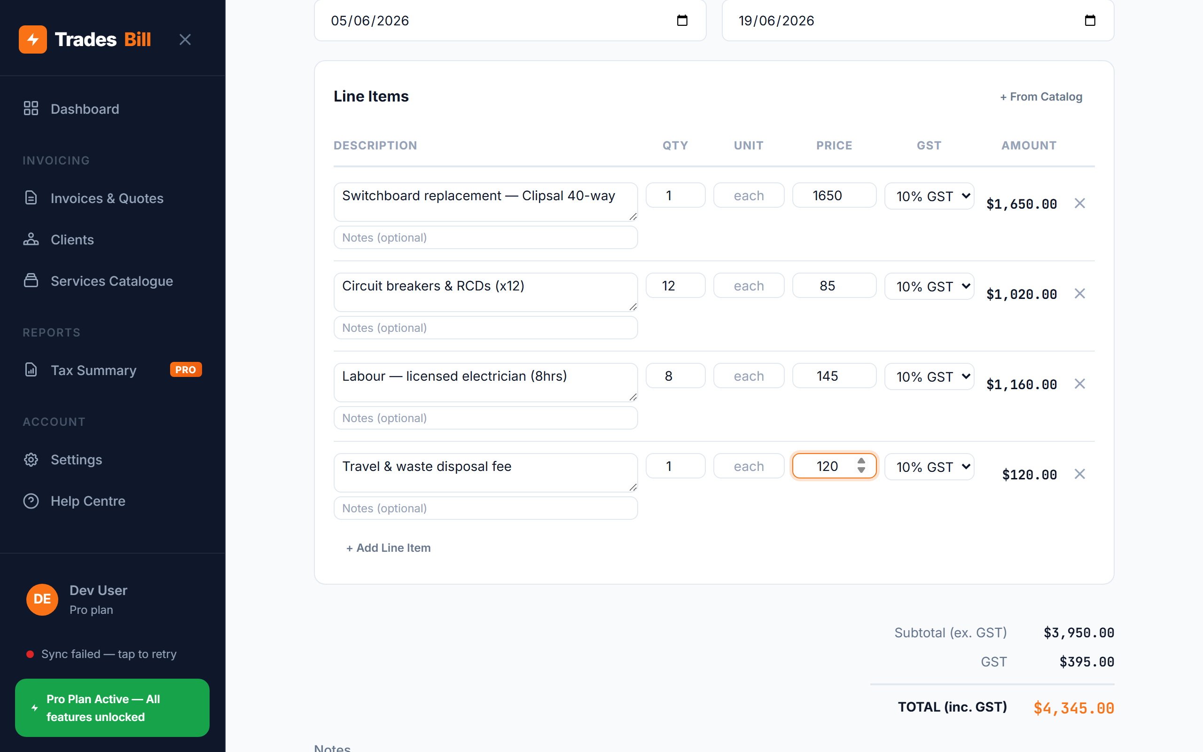
Task: Click the DE user avatar
Action: (x=42, y=599)
